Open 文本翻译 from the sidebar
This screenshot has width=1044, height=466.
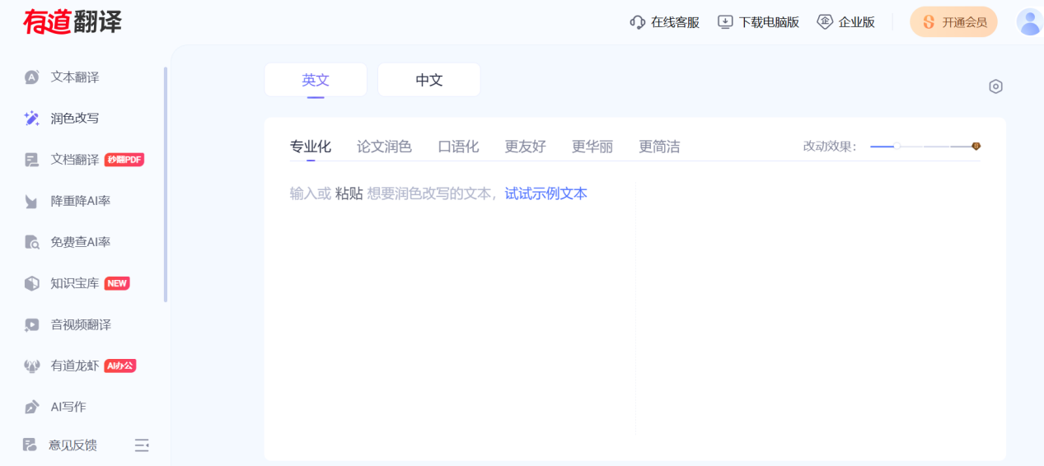coord(75,77)
